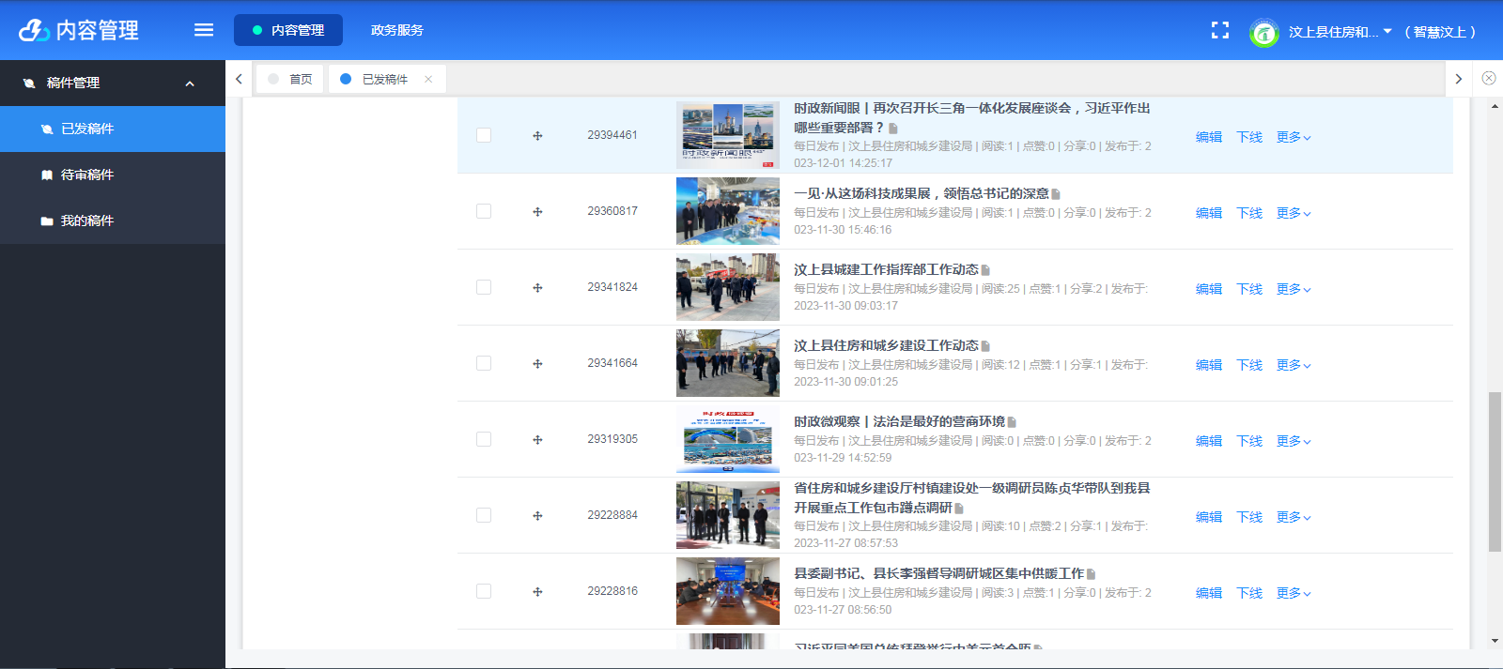Screen dimensions: 1503x669
Task: Click （智慧汶上） site label in header
Action: (1440, 32)
